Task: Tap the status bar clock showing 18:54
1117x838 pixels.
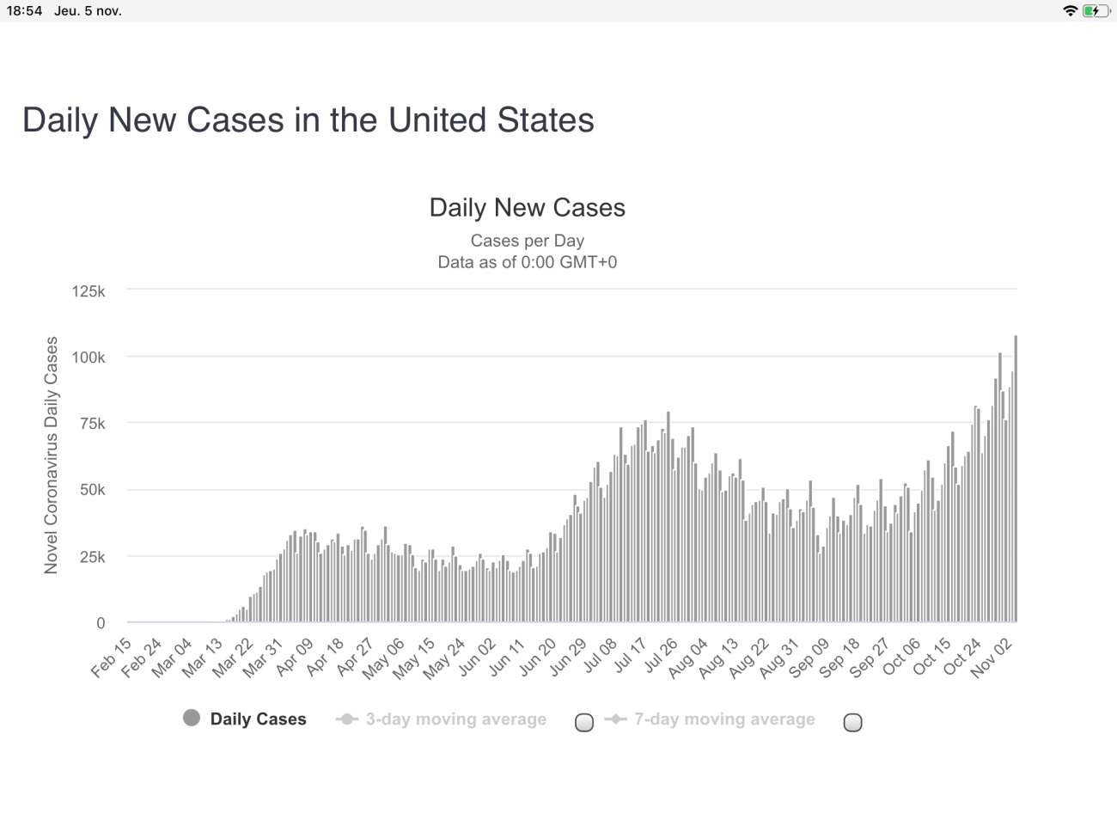Action: coord(24,11)
